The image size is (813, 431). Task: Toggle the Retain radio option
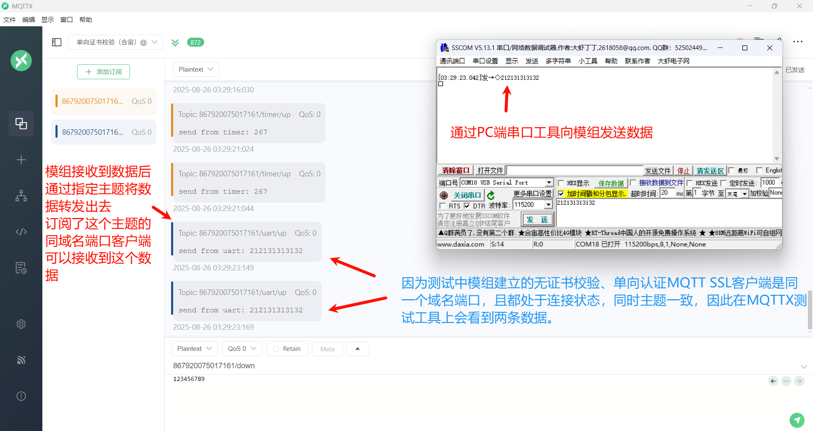tap(276, 349)
